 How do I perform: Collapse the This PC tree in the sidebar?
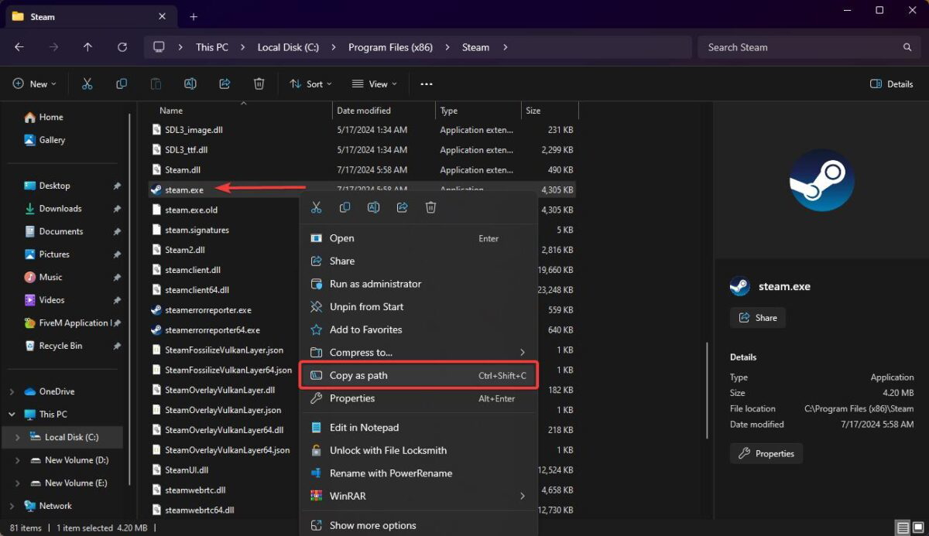tap(12, 414)
